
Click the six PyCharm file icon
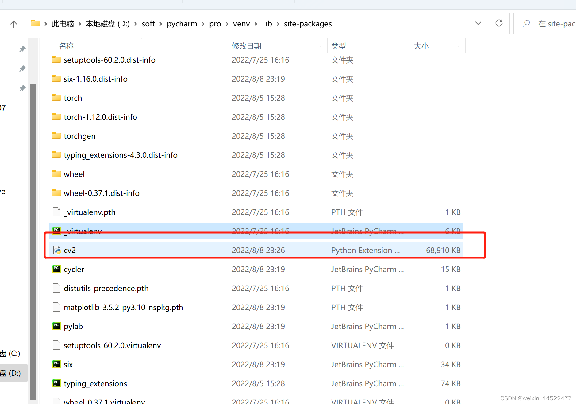(x=56, y=364)
